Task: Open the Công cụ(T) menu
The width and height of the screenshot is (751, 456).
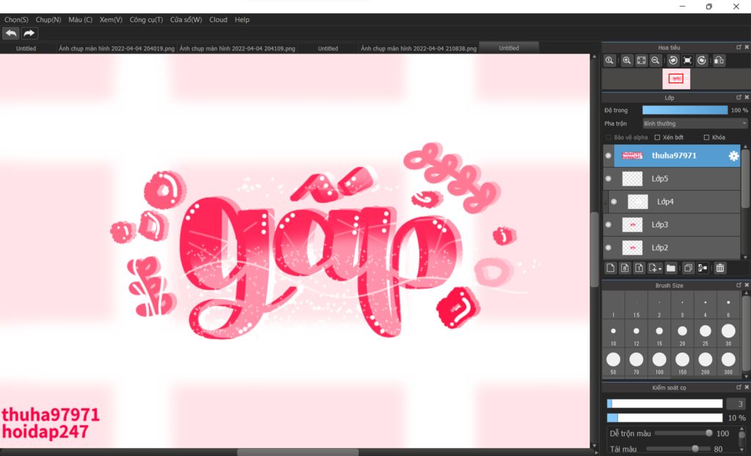Action: (x=146, y=20)
